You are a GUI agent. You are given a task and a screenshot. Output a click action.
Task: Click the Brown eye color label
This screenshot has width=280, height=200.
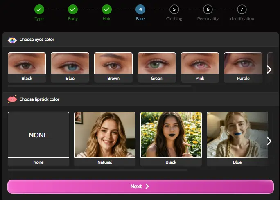point(113,78)
